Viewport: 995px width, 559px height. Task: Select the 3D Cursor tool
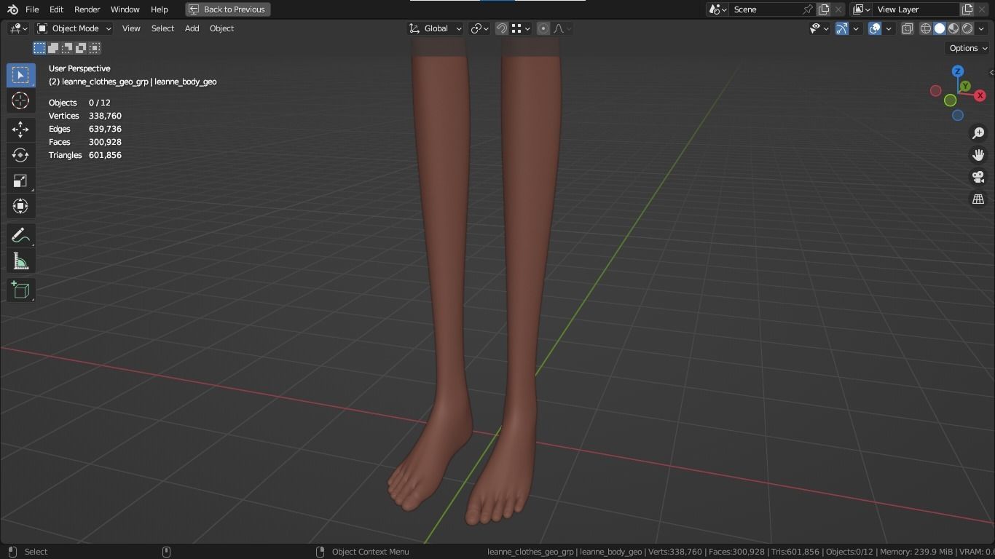20,100
